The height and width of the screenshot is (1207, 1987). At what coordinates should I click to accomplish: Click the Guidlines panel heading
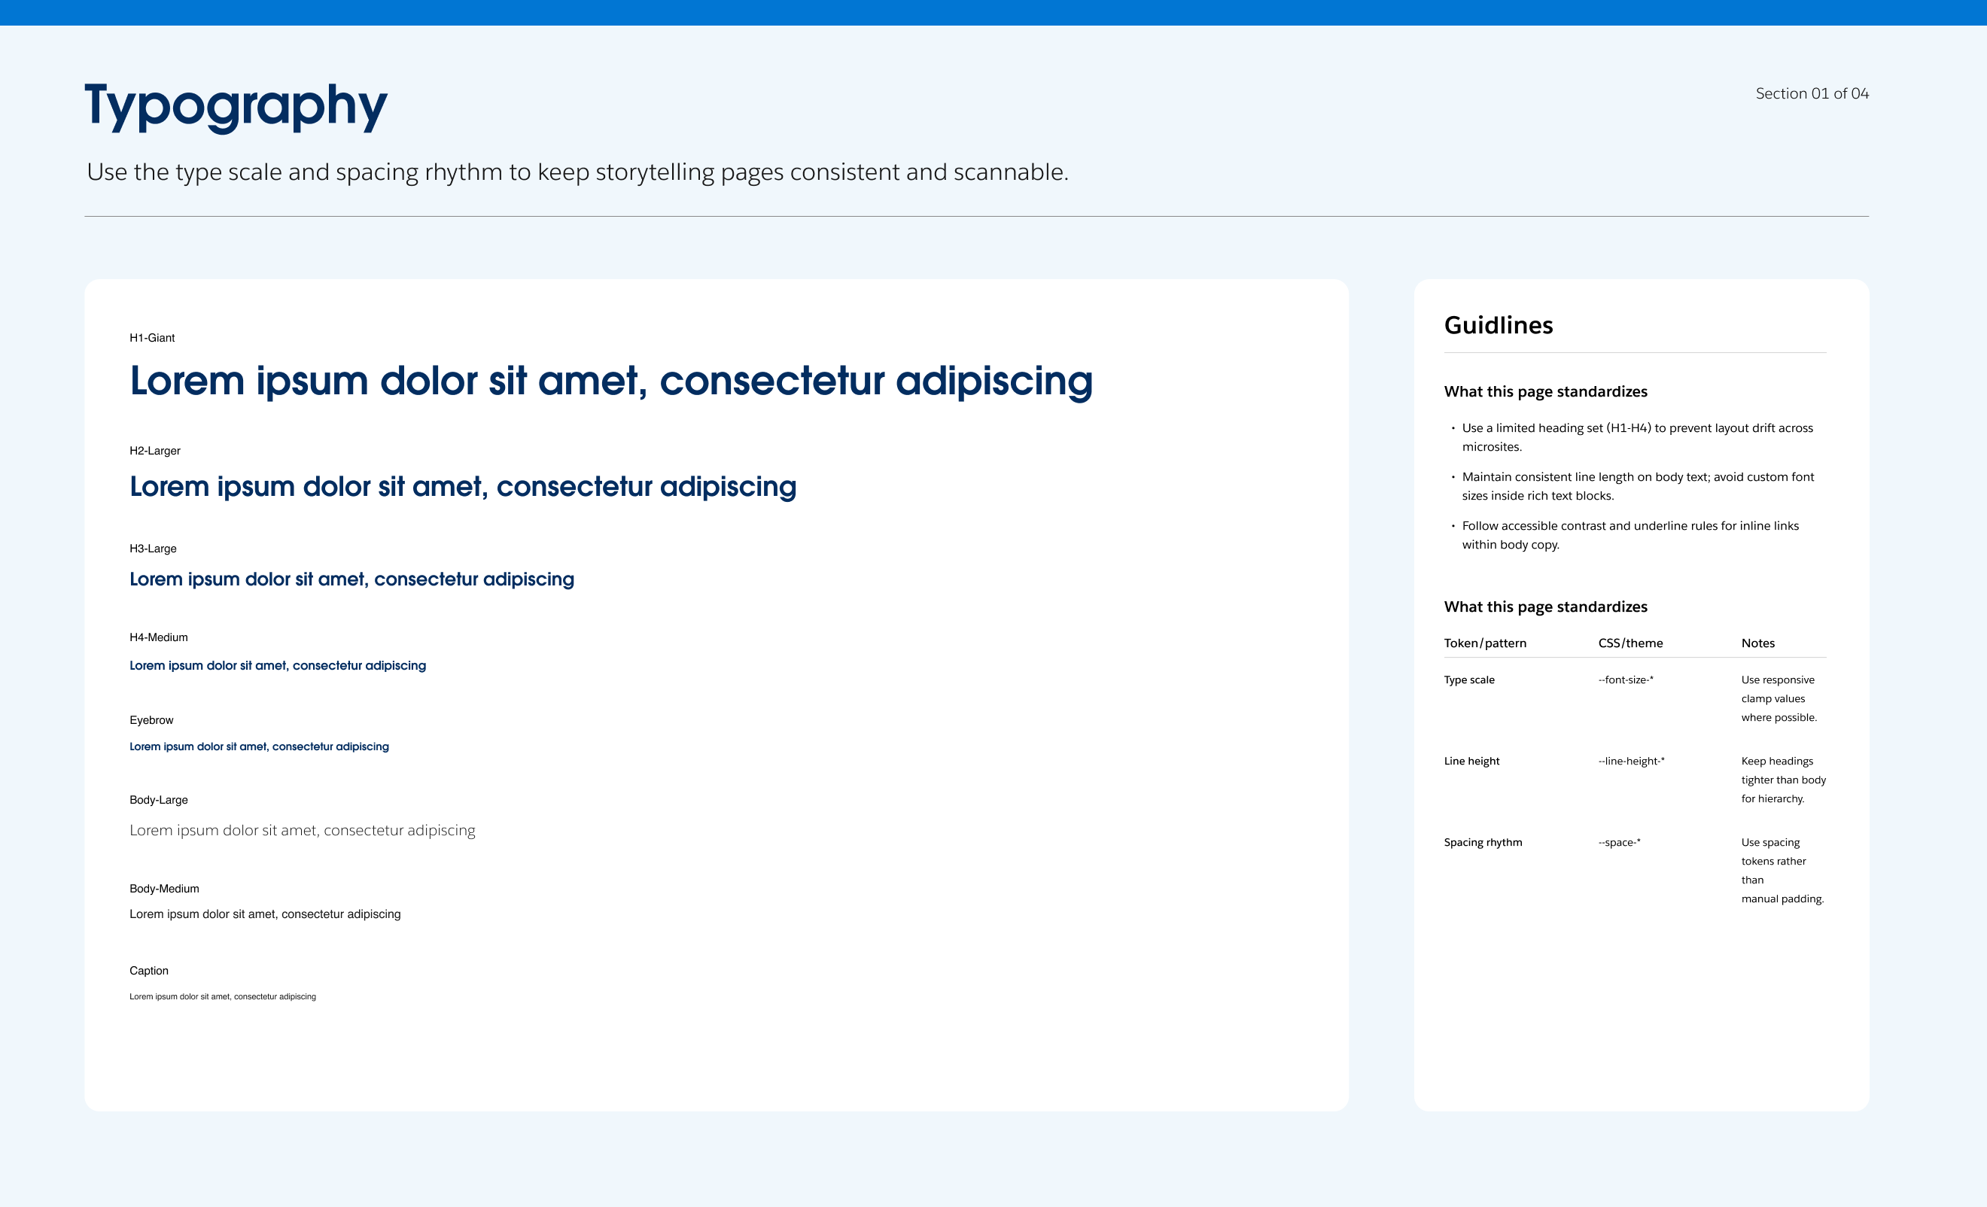point(1499,325)
